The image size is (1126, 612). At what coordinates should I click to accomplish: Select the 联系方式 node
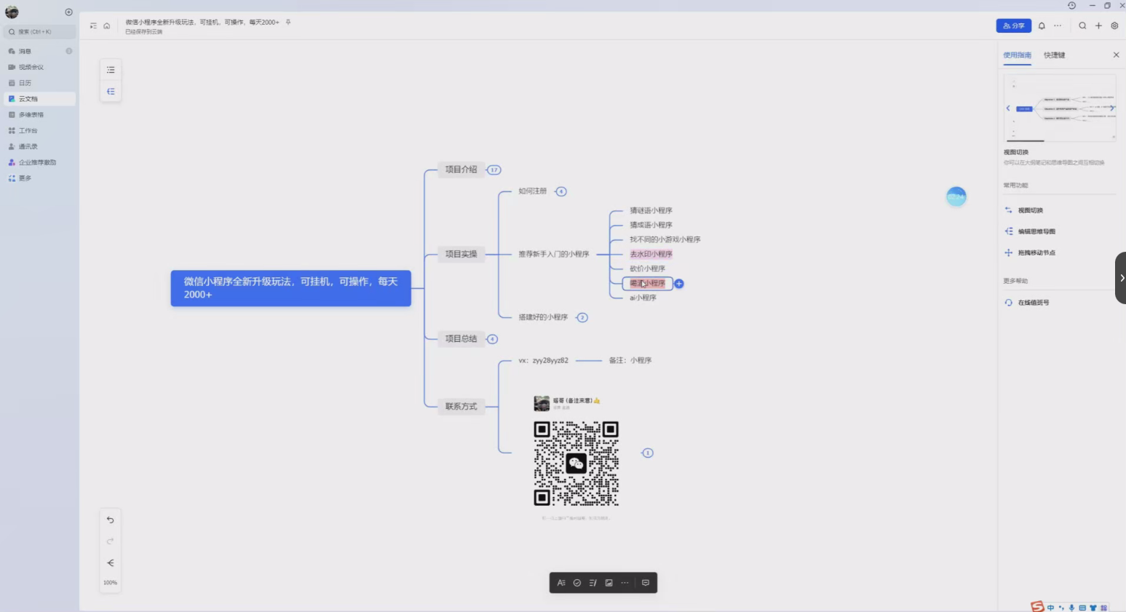pos(461,407)
